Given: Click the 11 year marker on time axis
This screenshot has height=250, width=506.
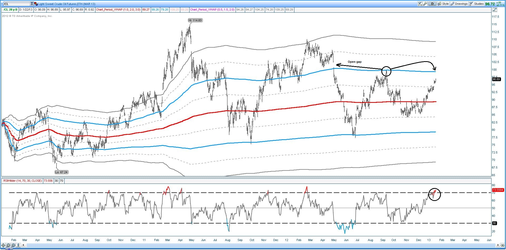Looking at the screenshot, I should (144, 240).
